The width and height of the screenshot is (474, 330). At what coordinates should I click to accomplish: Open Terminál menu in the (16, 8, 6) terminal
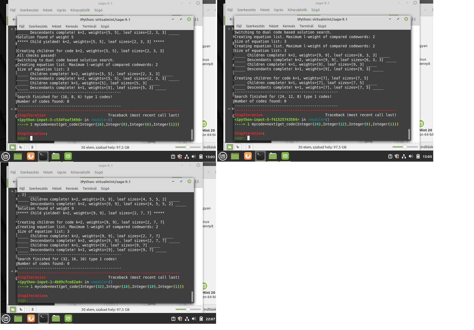(x=89, y=26)
